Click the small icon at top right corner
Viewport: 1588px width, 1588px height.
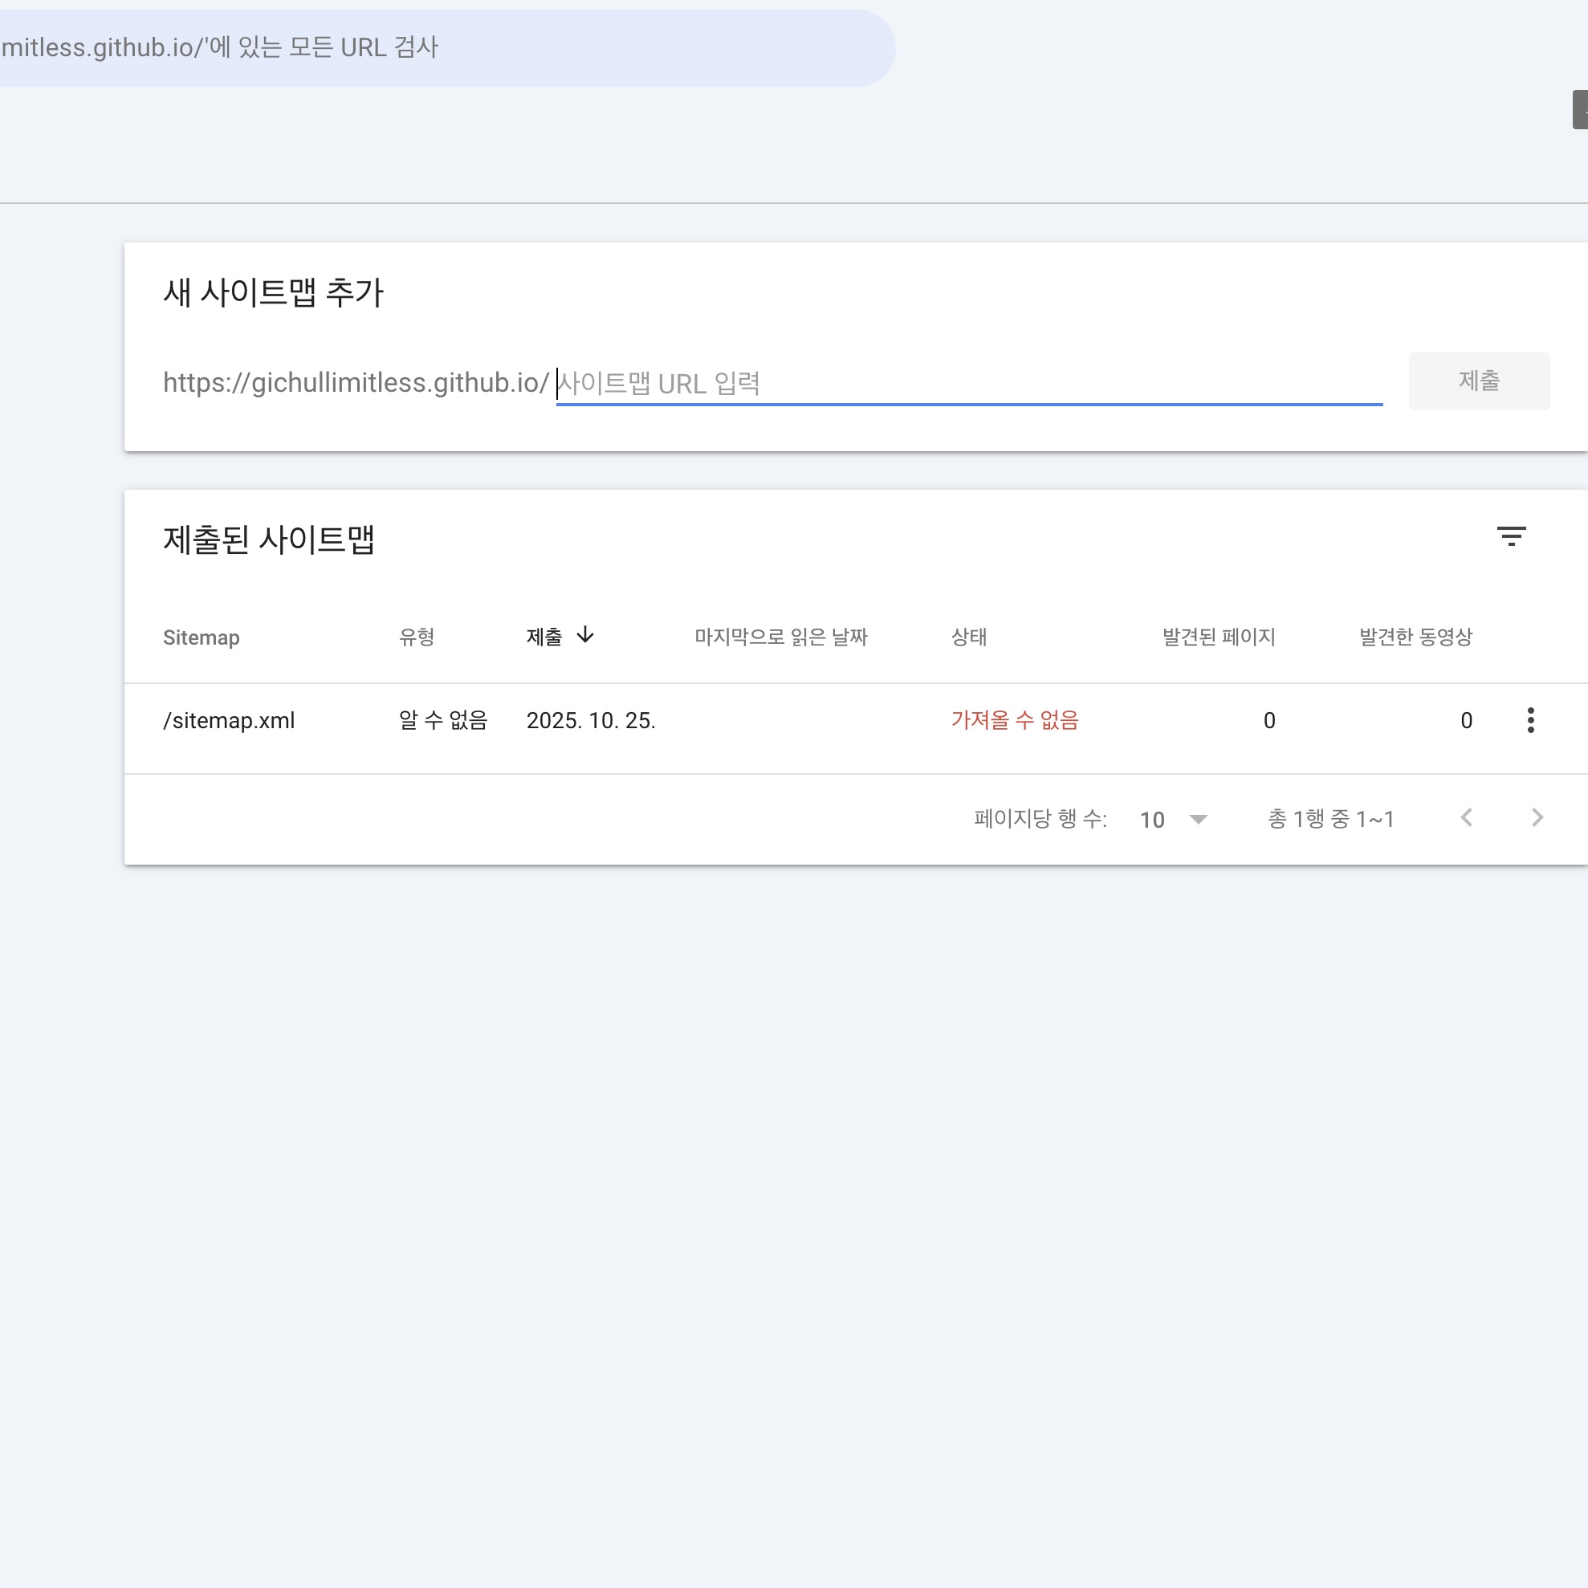point(1580,109)
